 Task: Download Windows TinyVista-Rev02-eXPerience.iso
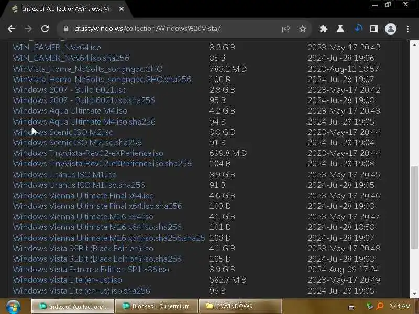click(x=88, y=153)
